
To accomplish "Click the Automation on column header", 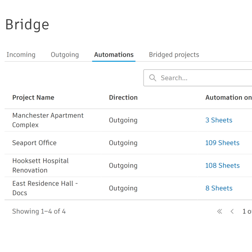I will coord(228,97).
